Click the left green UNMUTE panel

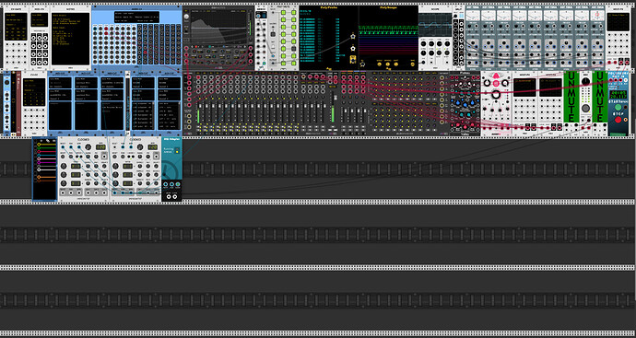point(571,97)
